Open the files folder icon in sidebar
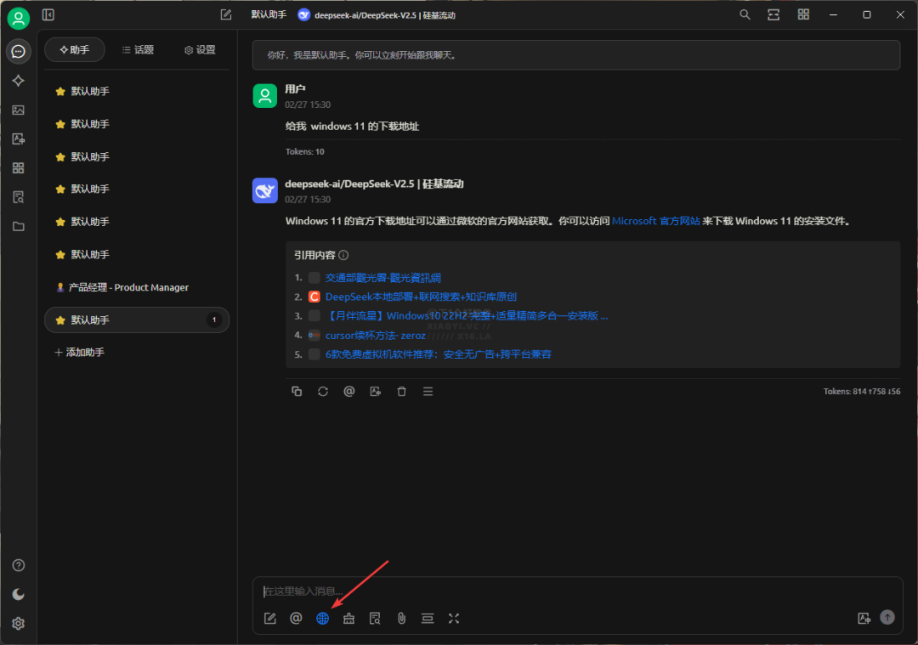The image size is (918, 645). 18,226
